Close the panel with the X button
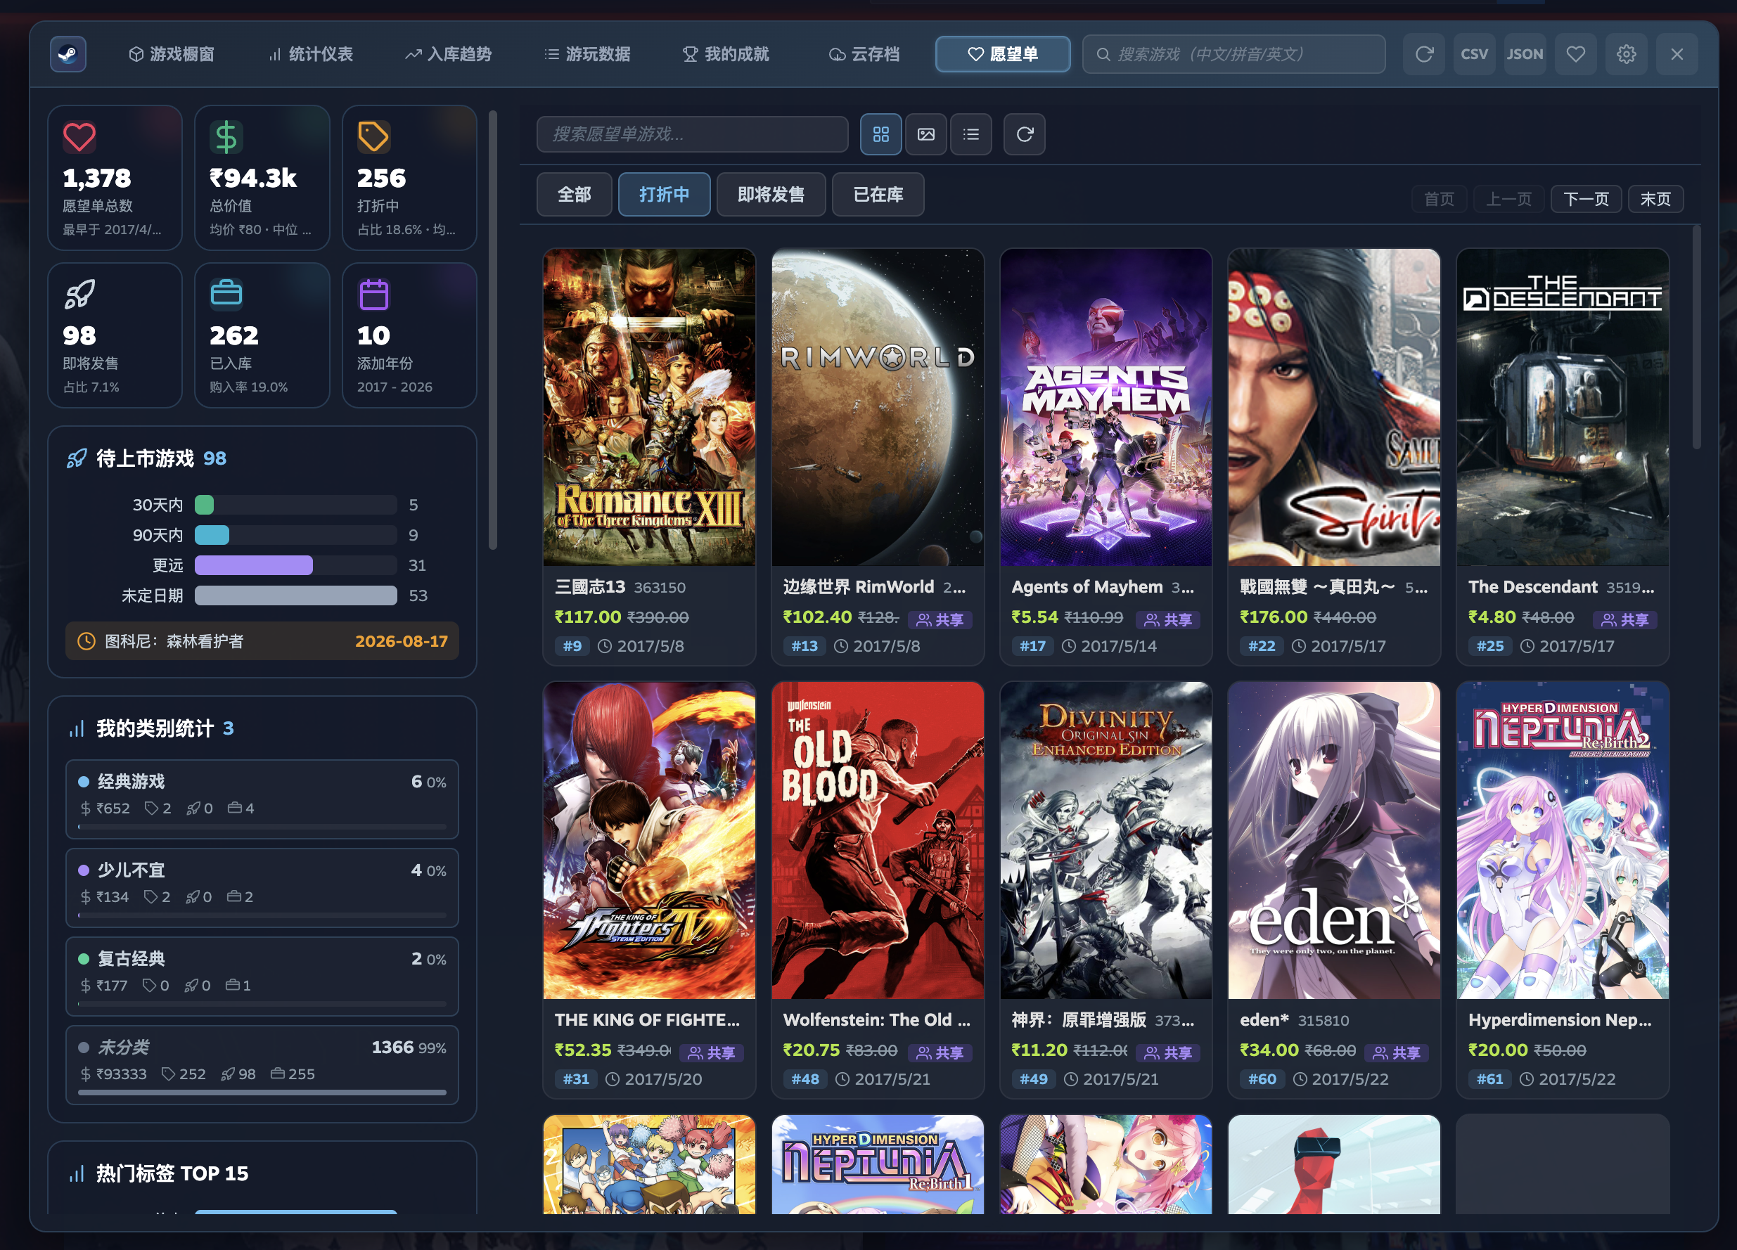This screenshot has height=1250, width=1737. pyautogui.click(x=1677, y=54)
